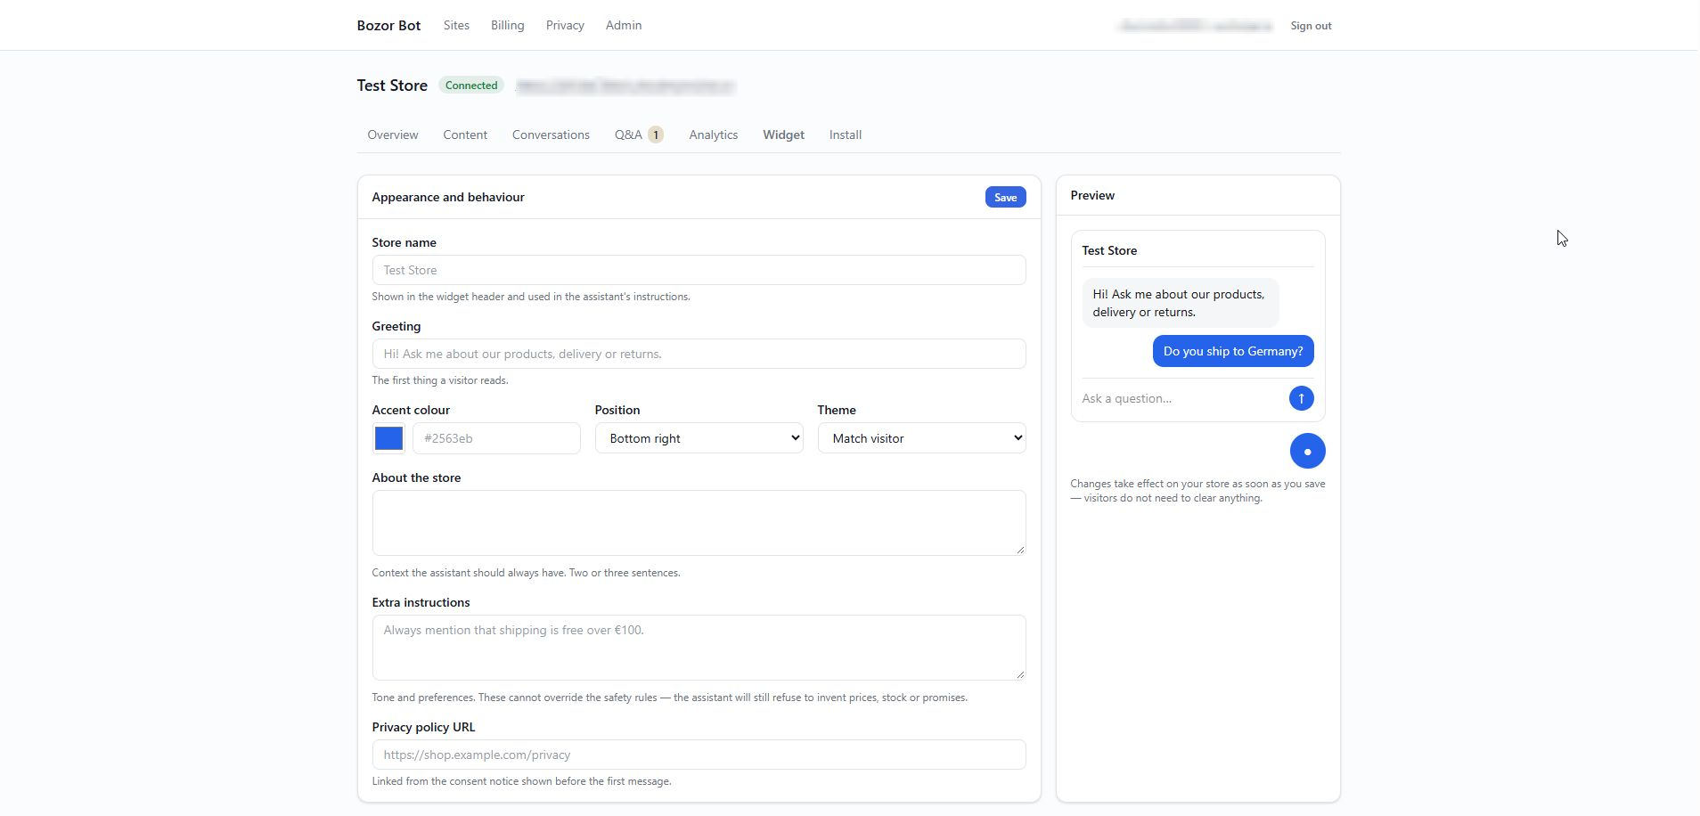This screenshot has width=1700, height=816.
Task: Click the Preview panel heading
Action: click(1092, 195)
